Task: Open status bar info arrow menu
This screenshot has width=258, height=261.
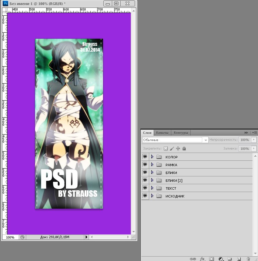Action: point(86,237)
